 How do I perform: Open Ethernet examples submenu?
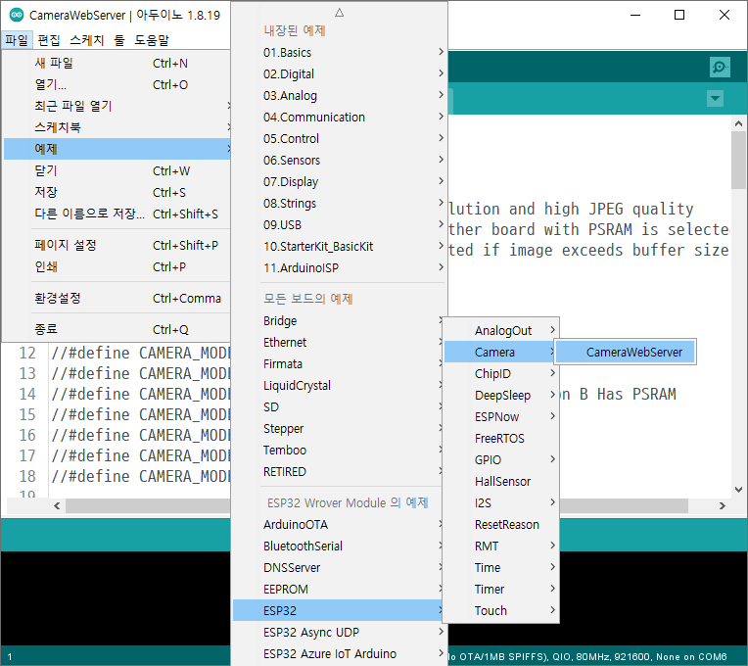(x=338, y=342)
